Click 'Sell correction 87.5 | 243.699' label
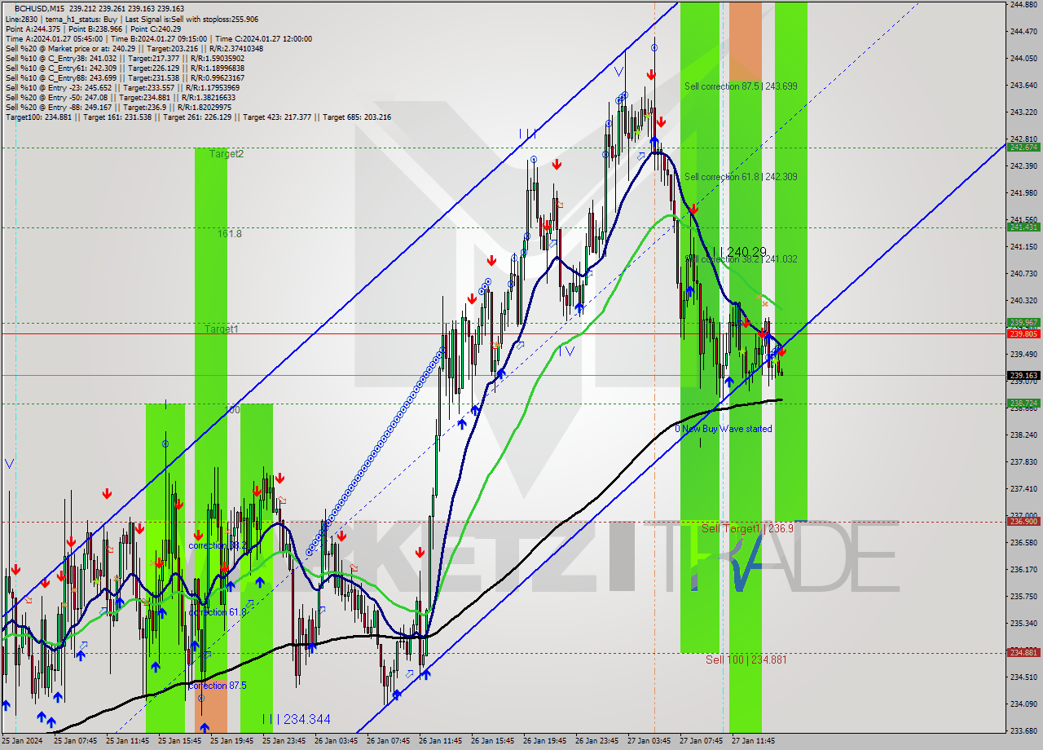 (741, 86)
